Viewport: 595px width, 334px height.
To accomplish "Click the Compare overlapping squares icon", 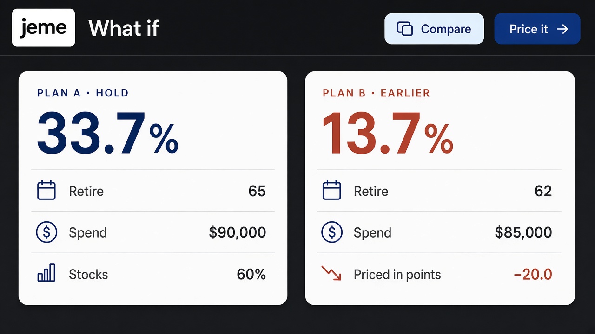I will pyautogui.click(x=405, y=29).
